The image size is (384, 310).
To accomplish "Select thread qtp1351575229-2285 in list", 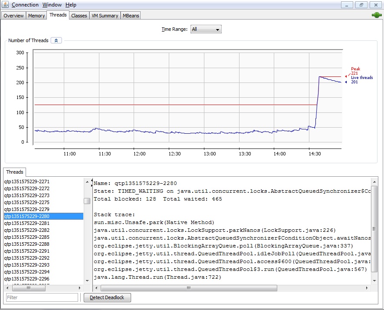I will 27,237.
